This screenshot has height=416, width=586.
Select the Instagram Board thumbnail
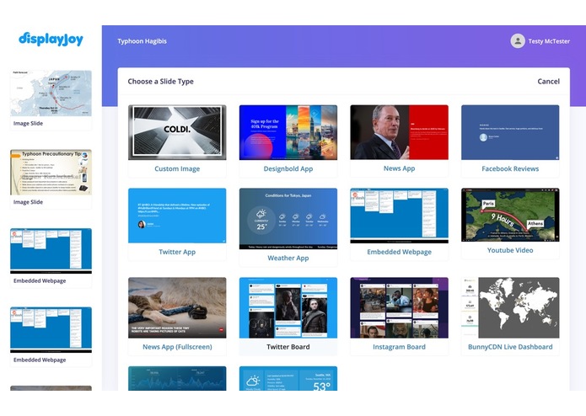click(x=399, y=308)
